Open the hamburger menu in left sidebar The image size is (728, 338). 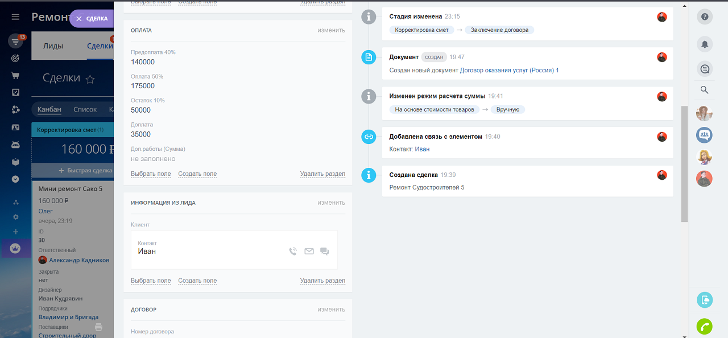tap(15, 17)
